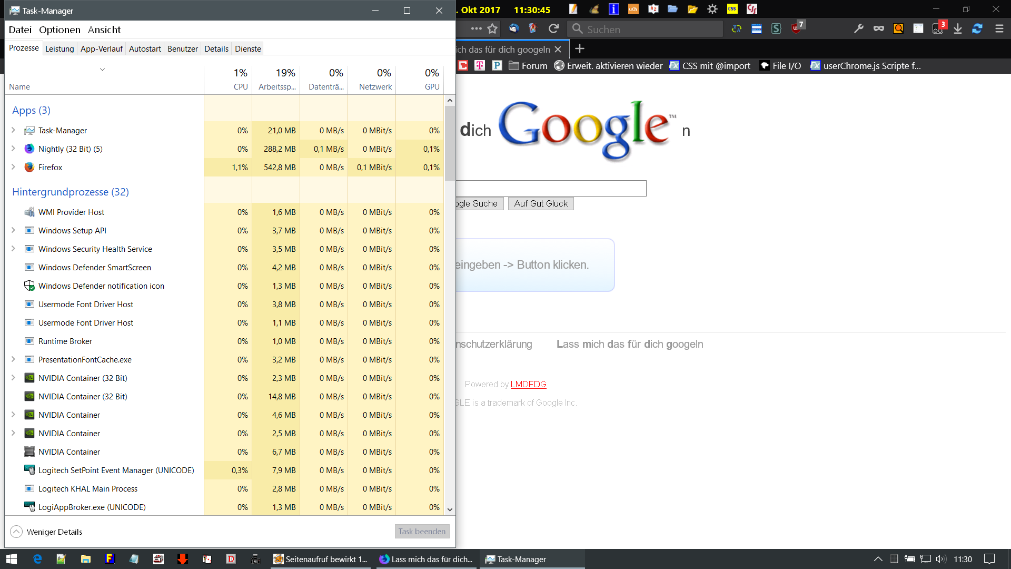Screen dimensions: 1011x569
Task: Open new browser tab with plus
Action: point(580,49)
